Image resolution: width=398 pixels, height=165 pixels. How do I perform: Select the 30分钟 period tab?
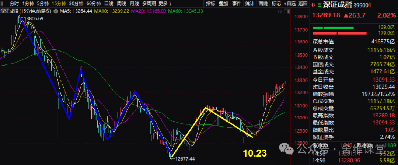76,4
